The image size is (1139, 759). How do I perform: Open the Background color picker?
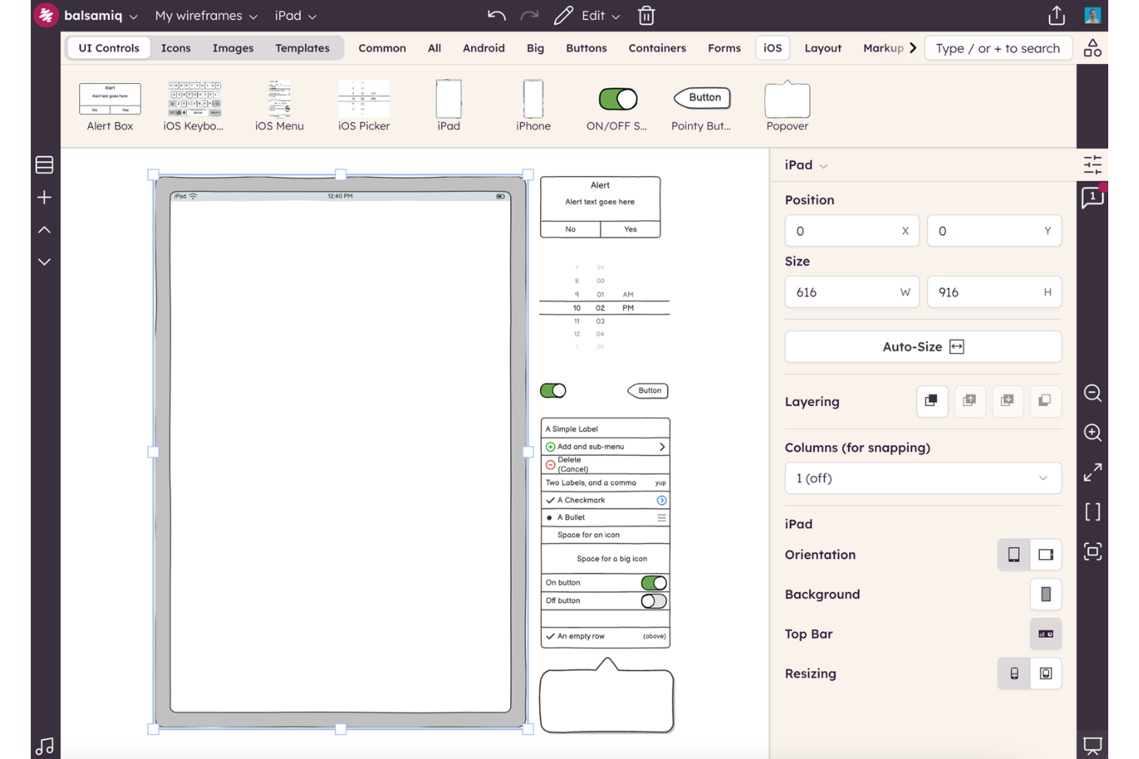click(1045, 594)
